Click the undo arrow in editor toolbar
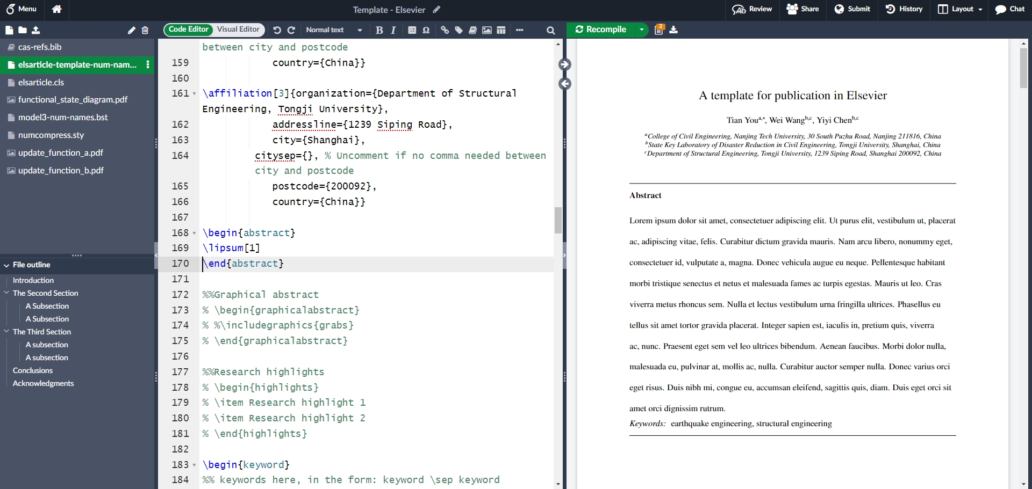 [277, 30]
